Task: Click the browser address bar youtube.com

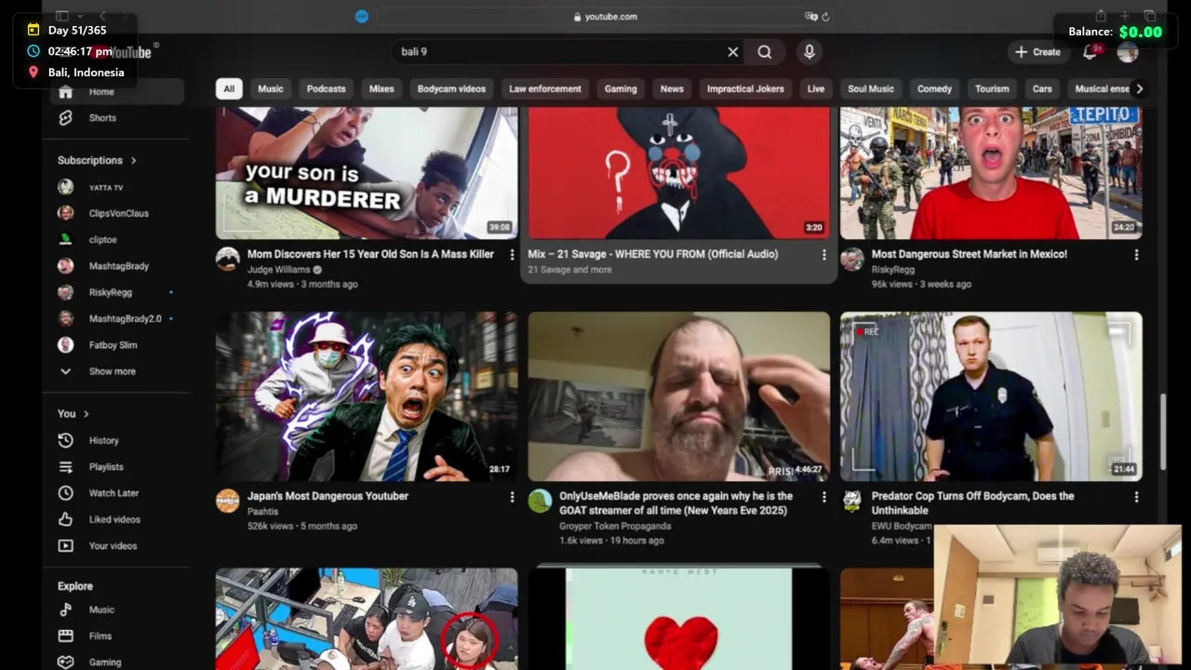Action: point(605,17)
